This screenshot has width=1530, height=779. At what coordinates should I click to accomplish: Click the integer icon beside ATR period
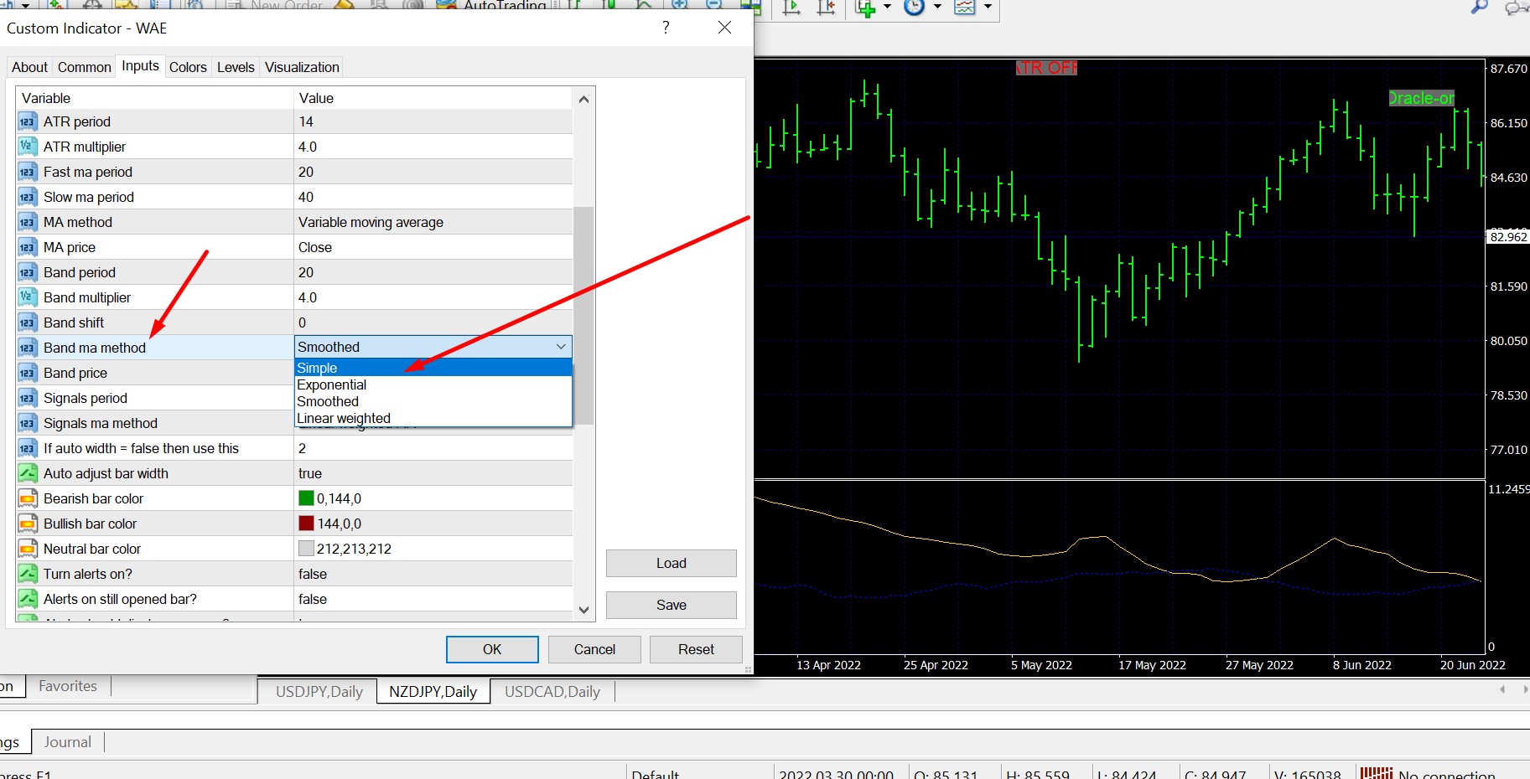[x=28, y=121]
